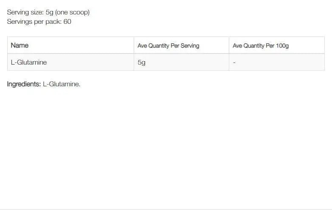The width and height of the screenshot is (332, 221).
Task: Click "100g" in the third column header
Action: 282,45
